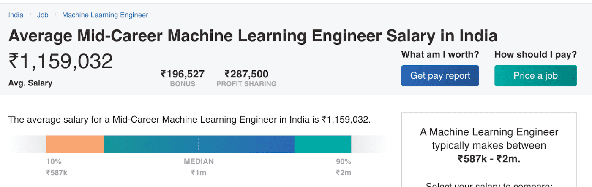The image size is (592, 187).
Task: Click the MEDIAN label below the bar
Action: click(x=199, y=161)
